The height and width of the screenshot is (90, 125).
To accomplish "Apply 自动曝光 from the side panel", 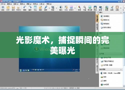I will tap(105, 16).
